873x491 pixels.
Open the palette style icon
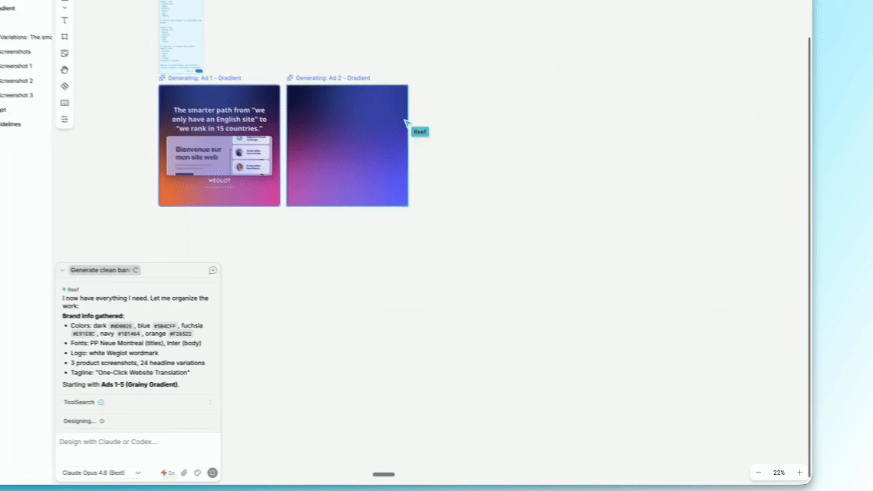click(x=198, y=473)
